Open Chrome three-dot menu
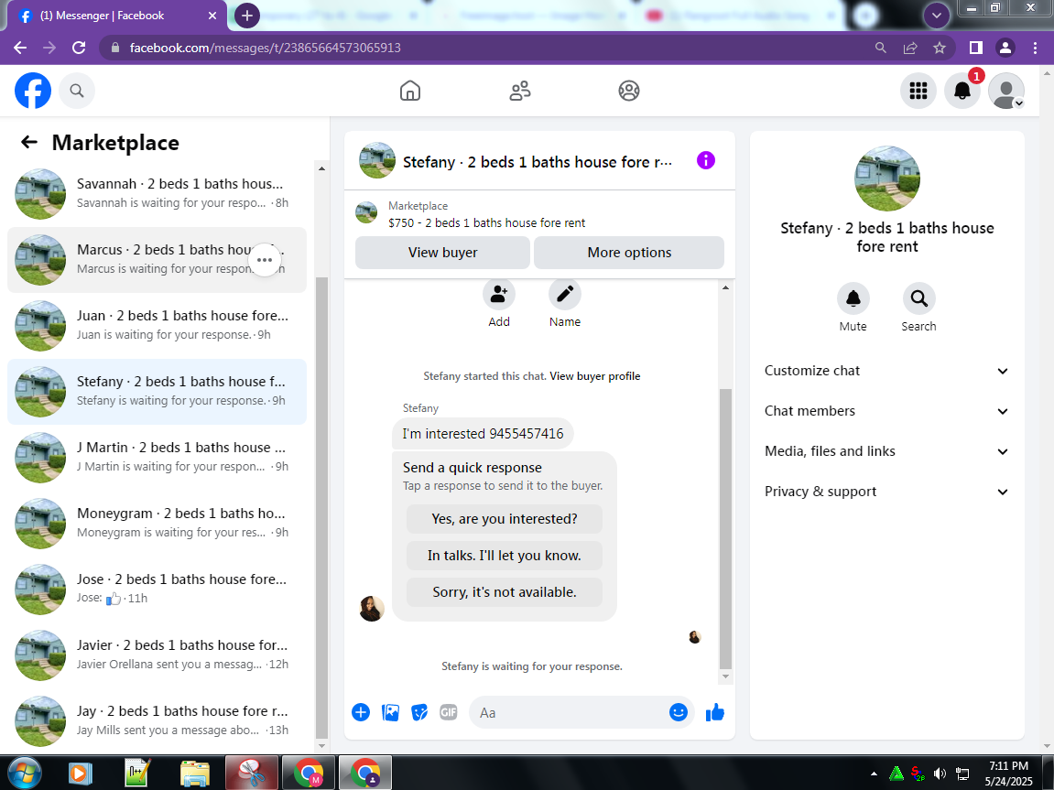The width and height of the screenshot is (1054, 790). click(1035, 48)
